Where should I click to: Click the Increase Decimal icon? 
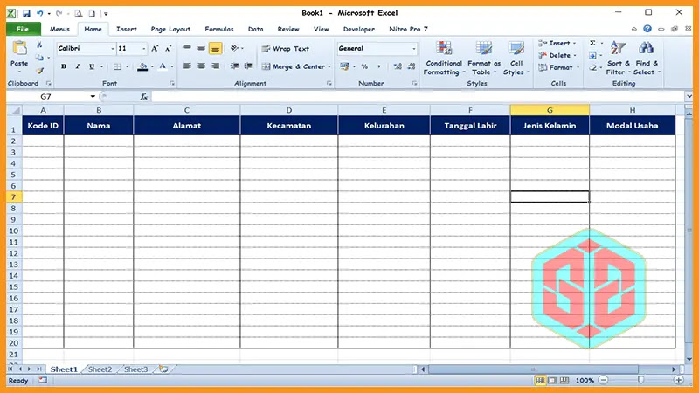[398, 66]
